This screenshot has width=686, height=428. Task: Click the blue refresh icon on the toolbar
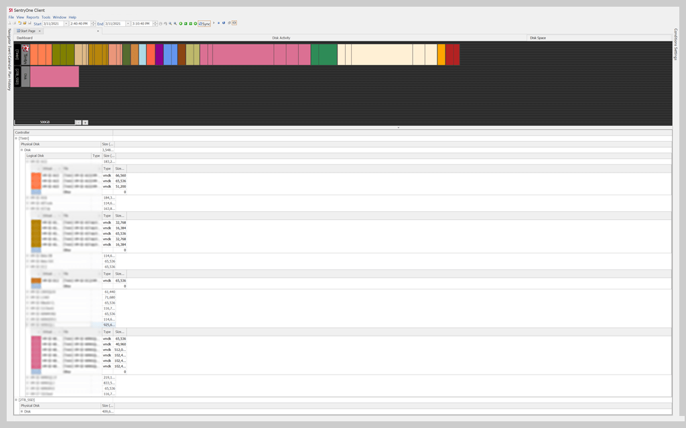(223, 22)
